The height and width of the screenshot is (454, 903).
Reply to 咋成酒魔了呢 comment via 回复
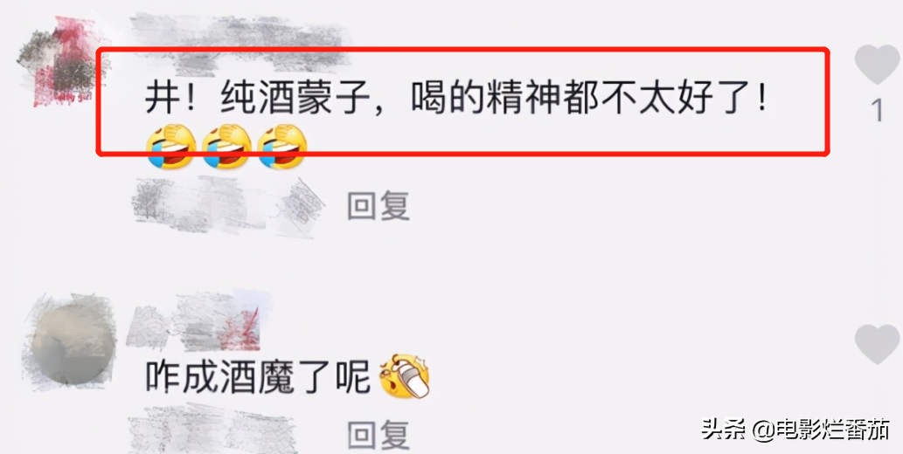[379, 435]
